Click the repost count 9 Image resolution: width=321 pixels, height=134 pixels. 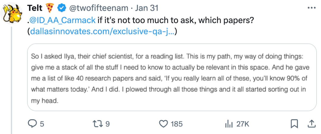(x=107, y=124)
